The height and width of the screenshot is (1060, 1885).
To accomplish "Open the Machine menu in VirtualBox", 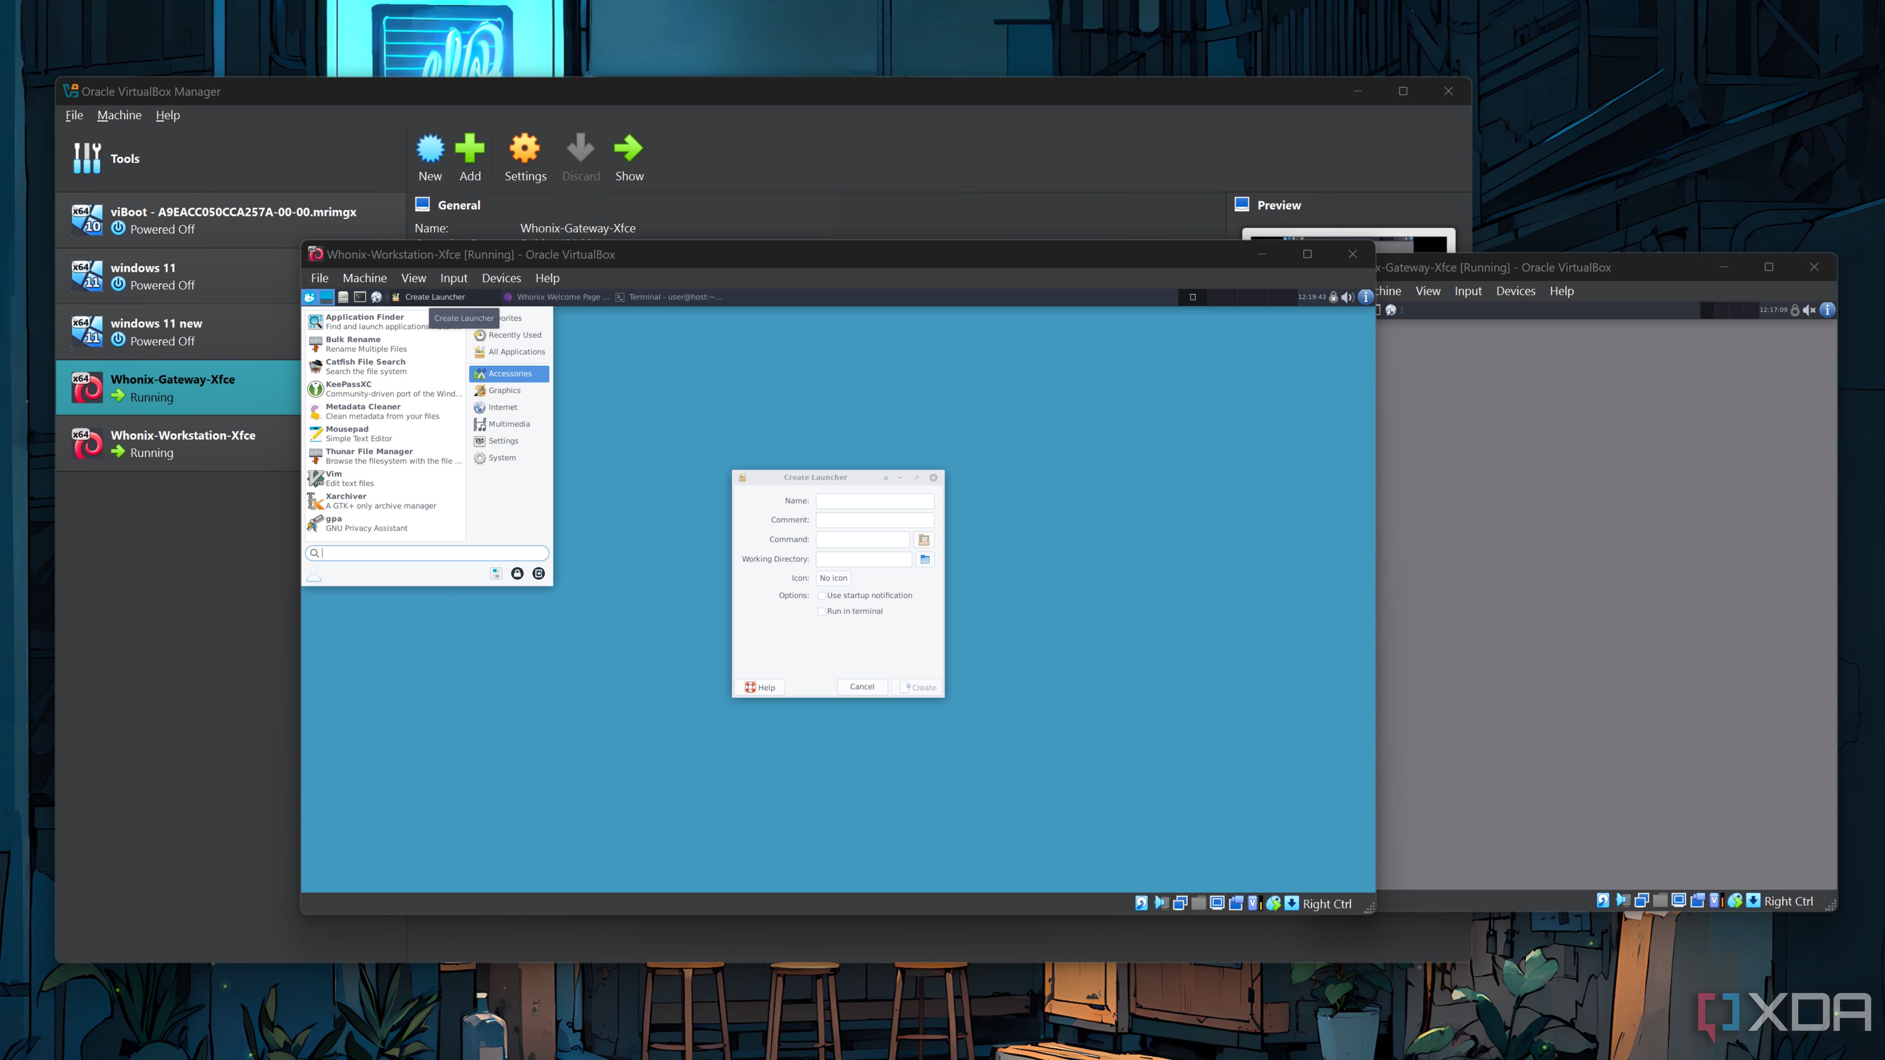I will click(118, 115).
